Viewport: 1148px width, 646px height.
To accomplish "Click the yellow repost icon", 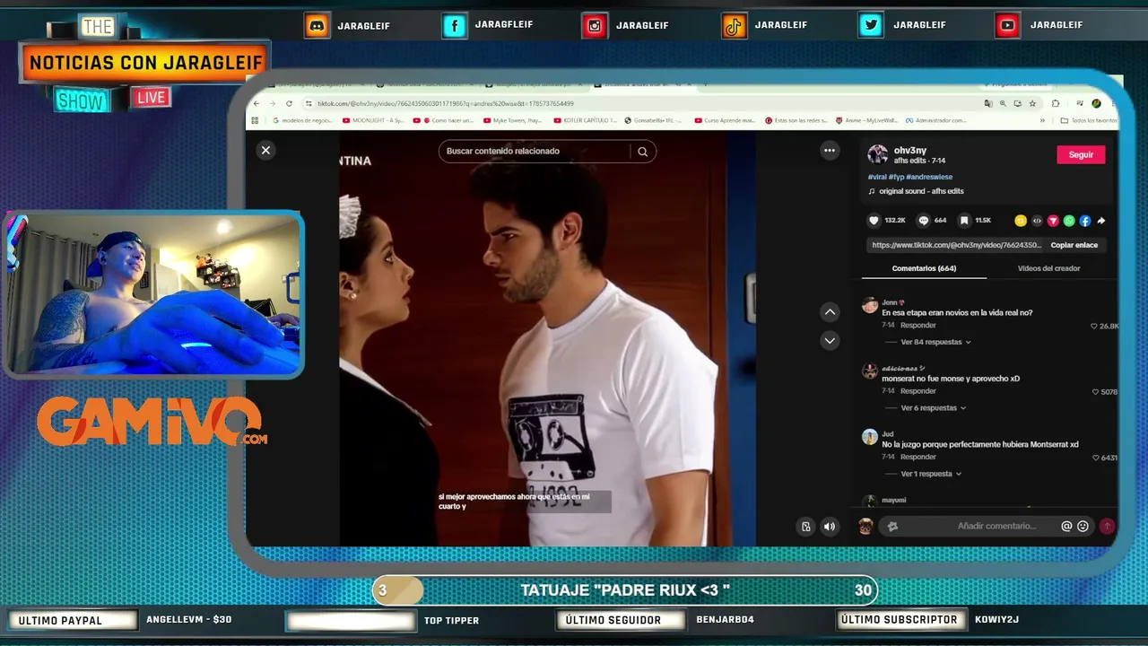I will point(1021,221).
